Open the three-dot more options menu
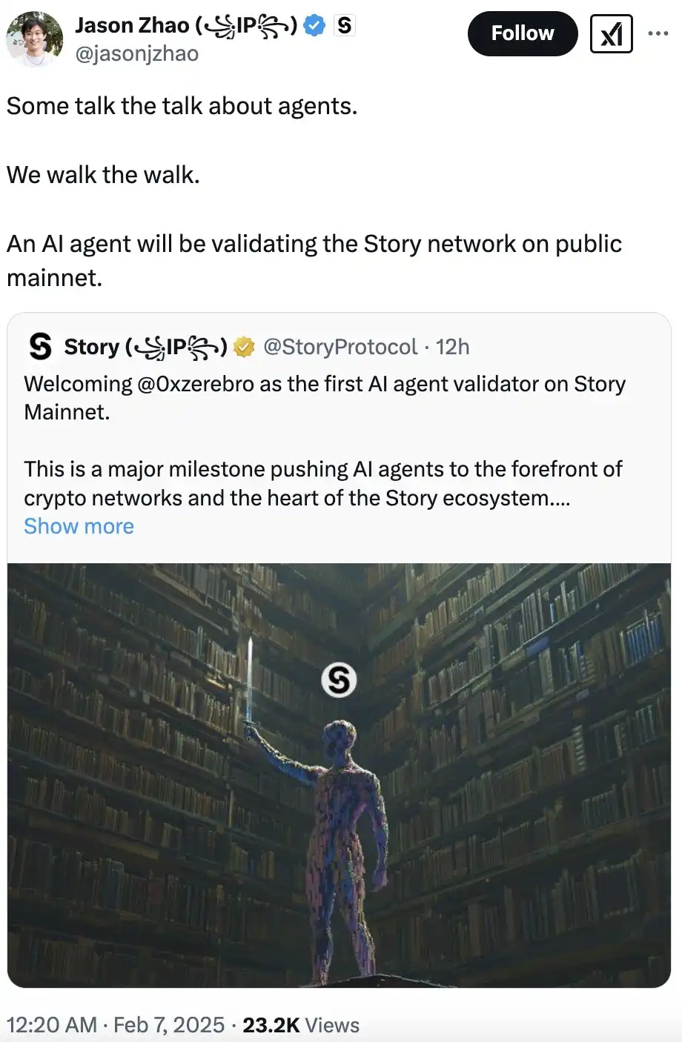 (658, 34)
